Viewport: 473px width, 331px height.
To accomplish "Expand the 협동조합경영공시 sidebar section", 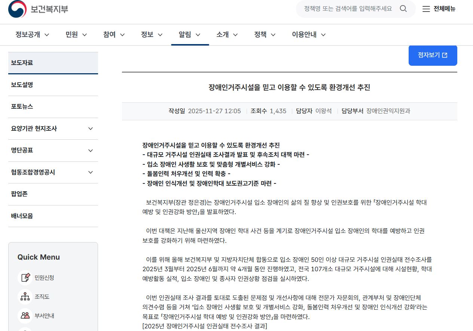I will click(90, 172).
